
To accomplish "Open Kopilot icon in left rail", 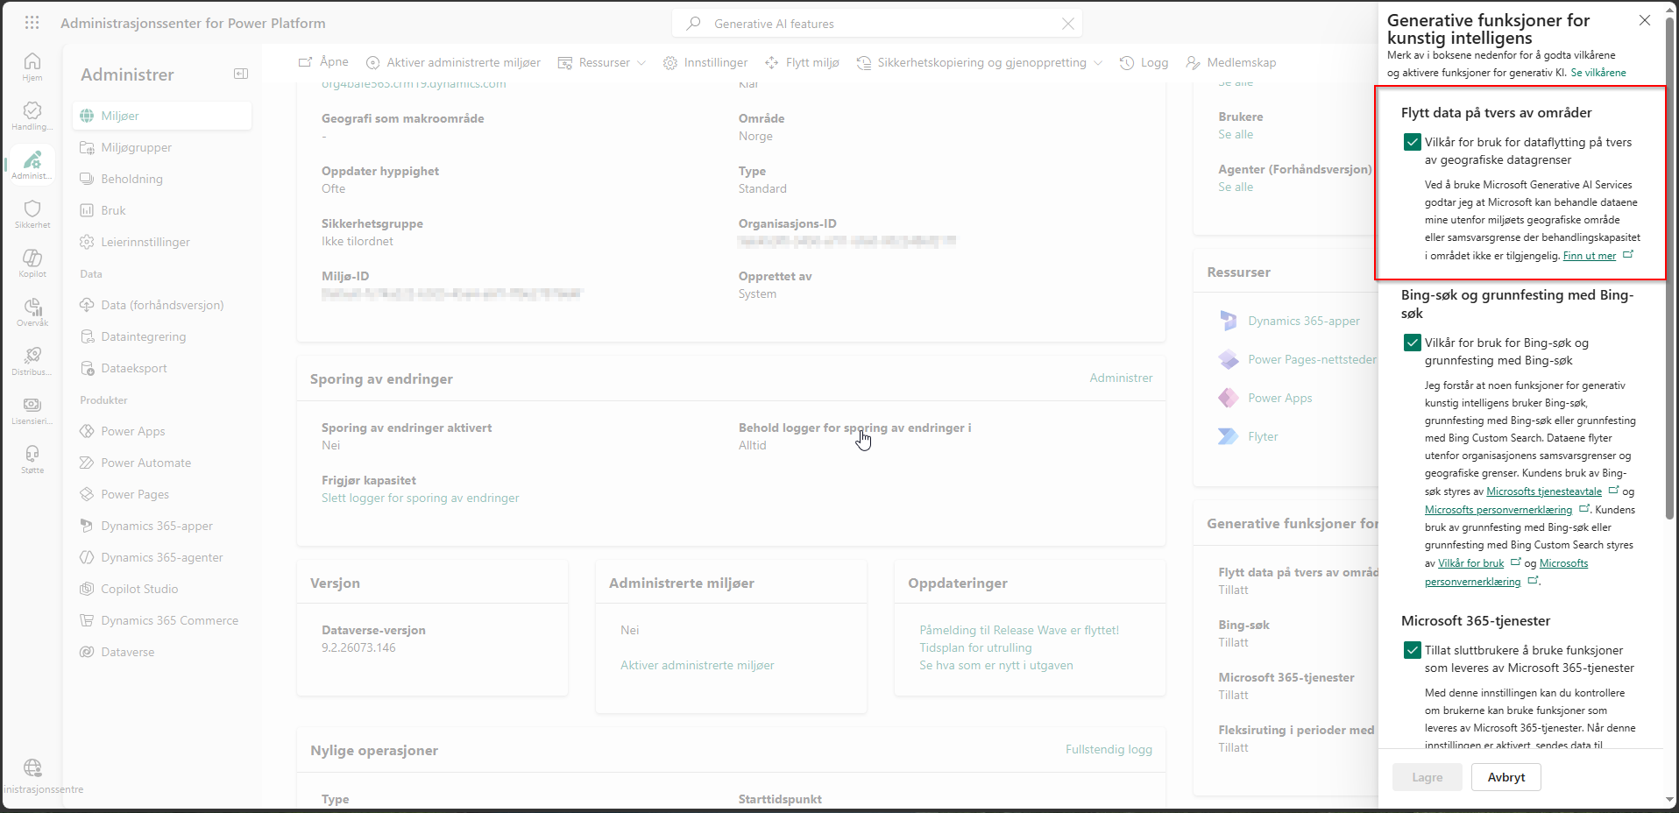I will (32, 263).
